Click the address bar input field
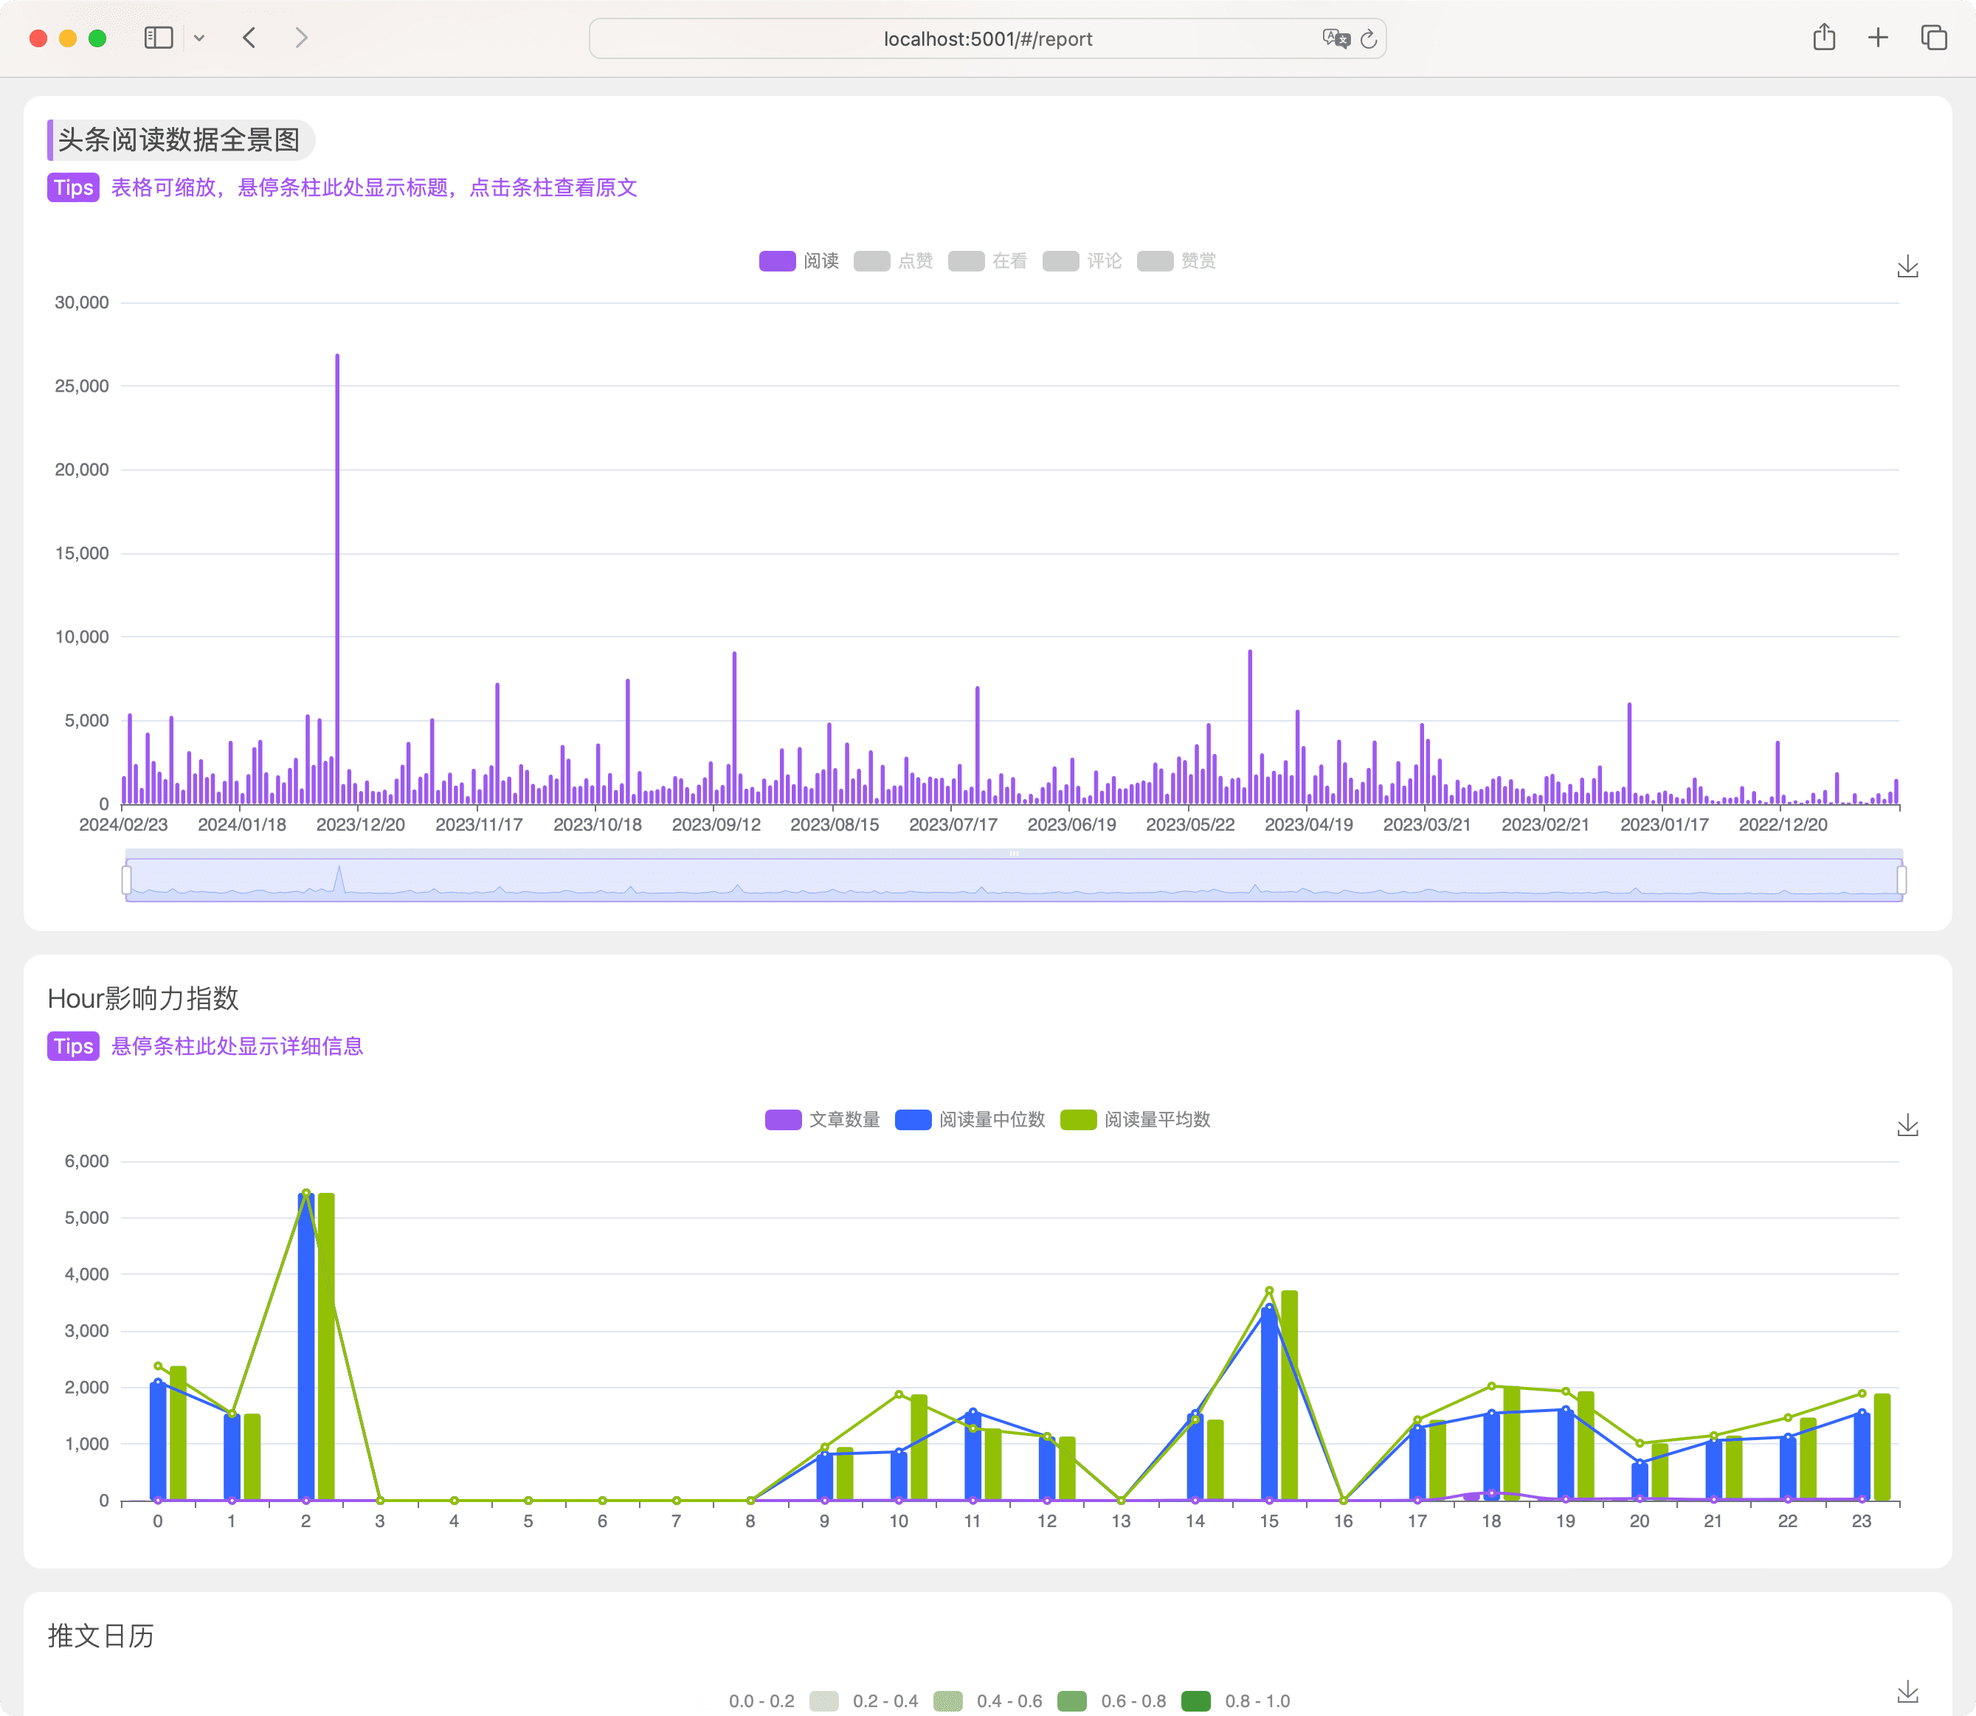This screenshot has height=1716, width=1976. point(987,39)
